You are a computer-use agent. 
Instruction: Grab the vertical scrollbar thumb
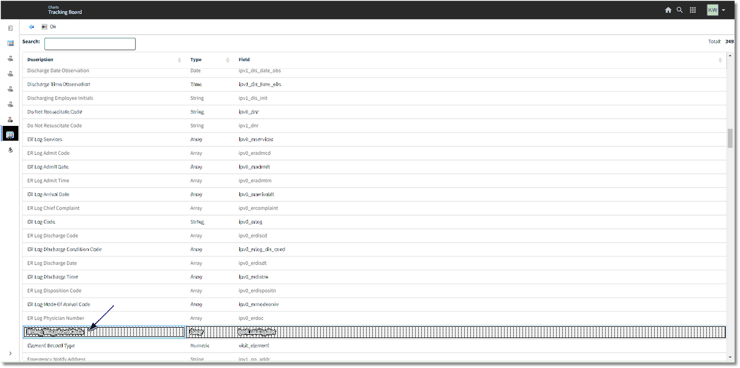point(730,138)
